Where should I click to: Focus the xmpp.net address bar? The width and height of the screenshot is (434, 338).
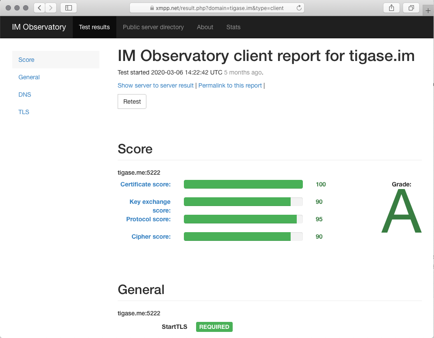(217, 8)
